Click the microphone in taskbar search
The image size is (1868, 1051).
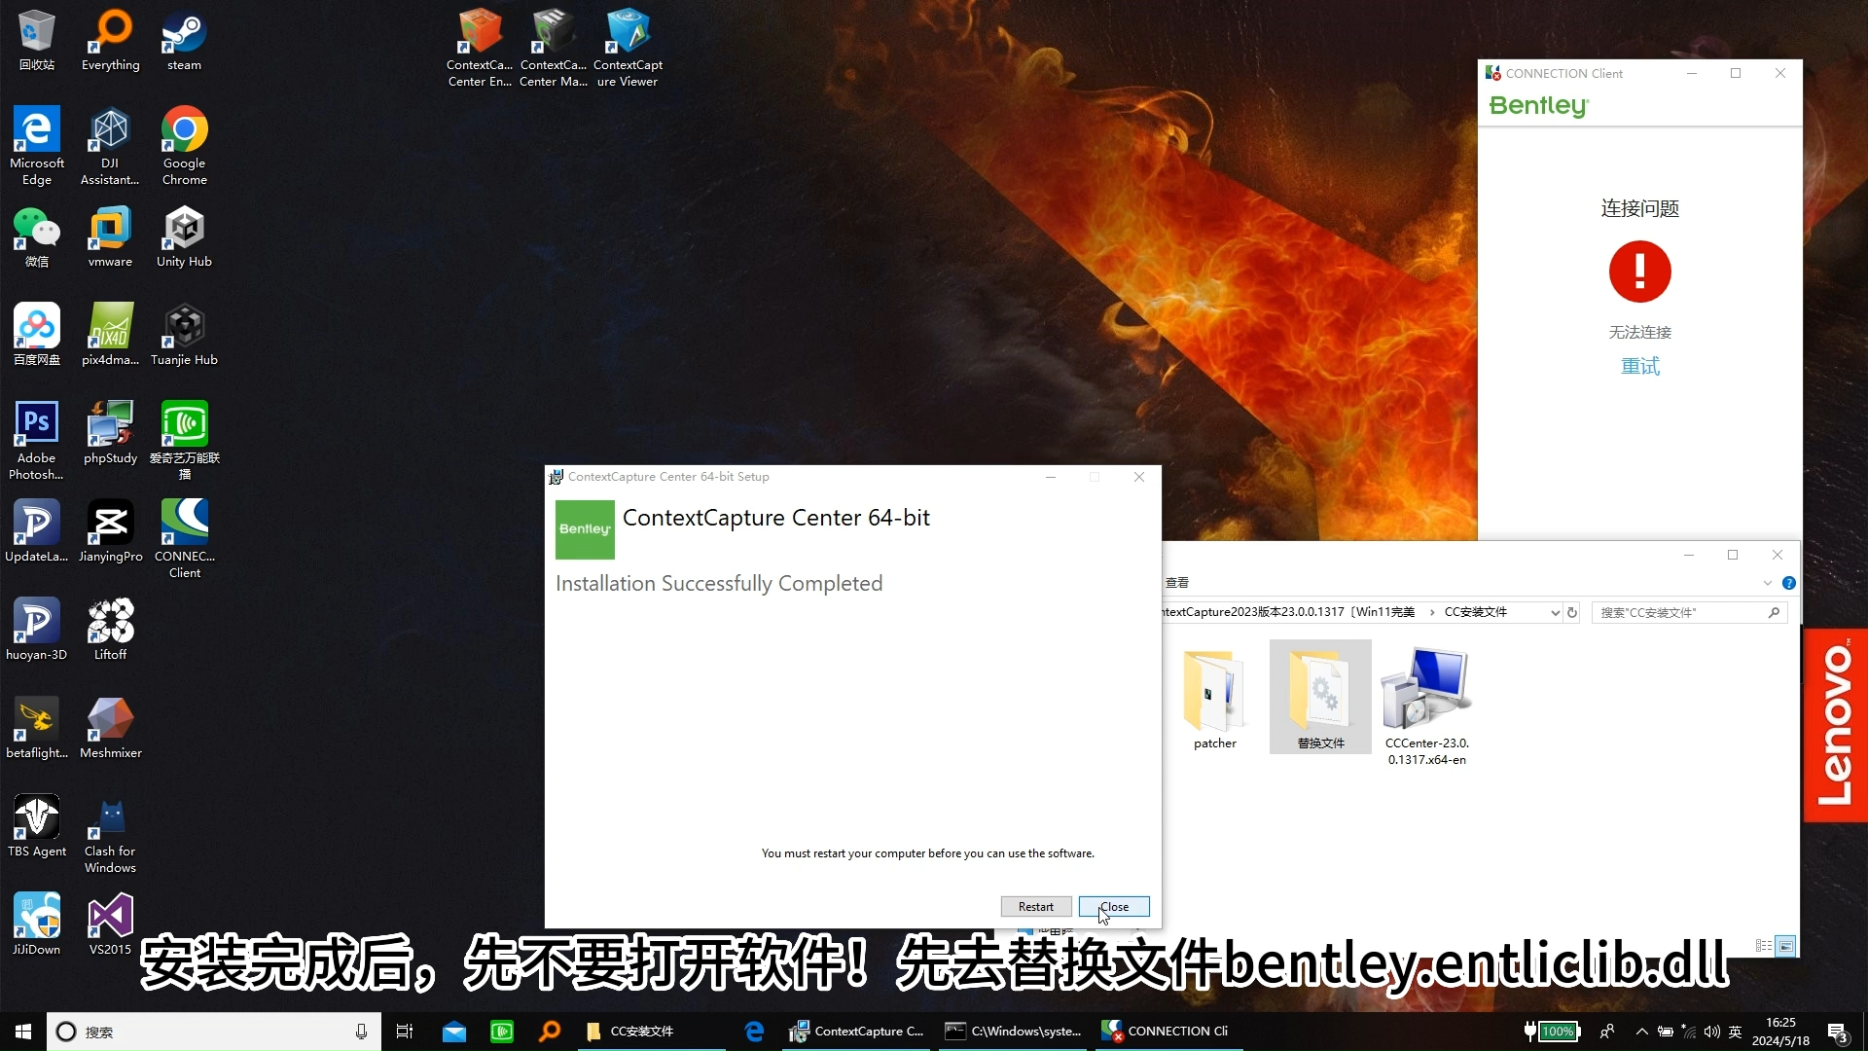tap(361, 1032)
